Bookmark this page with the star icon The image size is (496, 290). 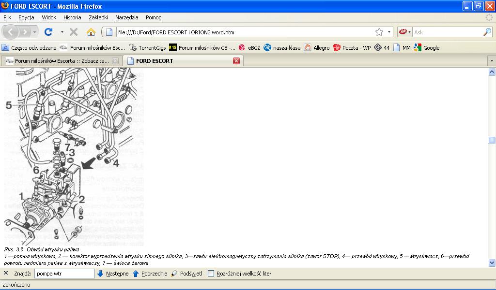[379, 32]
